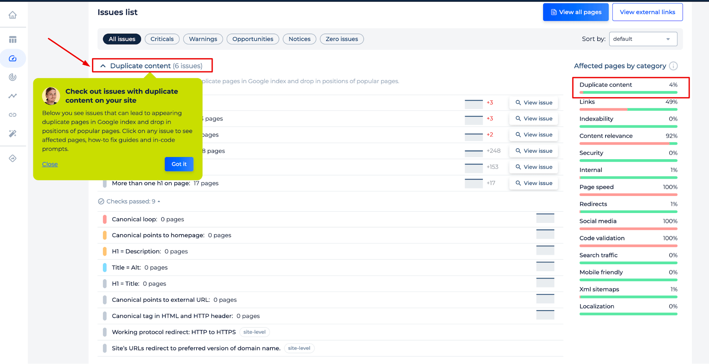The width and height of the screenshot is (709, 364).
Task: Click Canonical tag in HTML and HTTP header row
Action: point(330,316)
